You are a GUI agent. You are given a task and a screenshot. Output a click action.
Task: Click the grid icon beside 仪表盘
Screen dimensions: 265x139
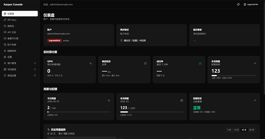(5, 14)
